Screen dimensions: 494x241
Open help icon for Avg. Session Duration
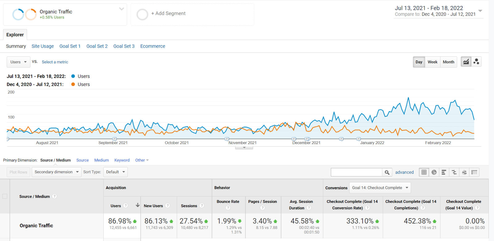point(309,208)
